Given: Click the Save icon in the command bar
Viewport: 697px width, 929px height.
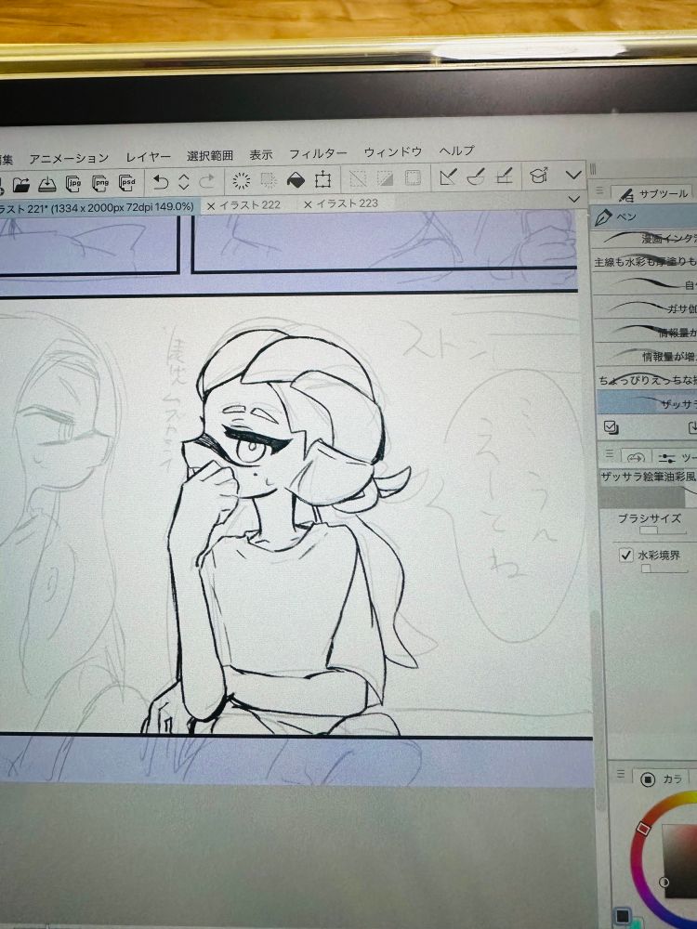Looking at the screenshot, I should pos(47,184).
